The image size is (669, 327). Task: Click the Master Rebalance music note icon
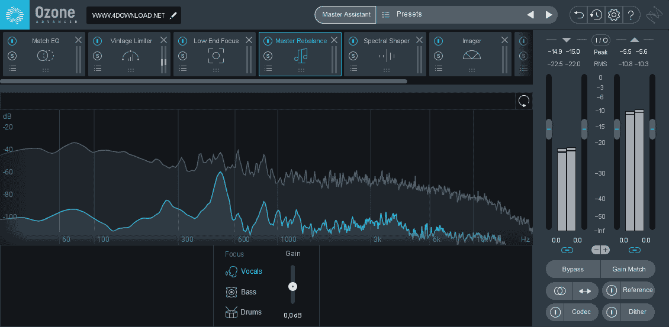click(301, 56)
